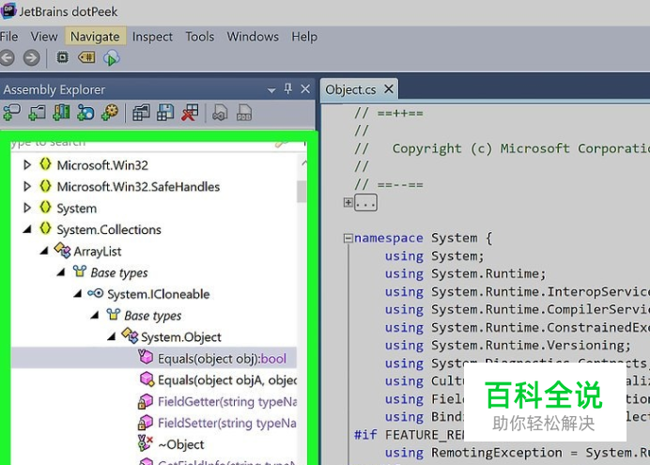Click the open-from-NuGet icon with blue dots
650x465 pixels.
[85, 113]
